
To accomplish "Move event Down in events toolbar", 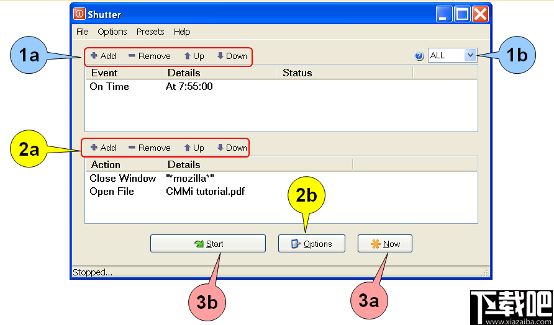I will (x=232, y=56).
